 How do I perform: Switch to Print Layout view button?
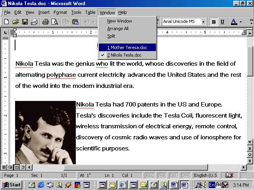click(17, 167)
